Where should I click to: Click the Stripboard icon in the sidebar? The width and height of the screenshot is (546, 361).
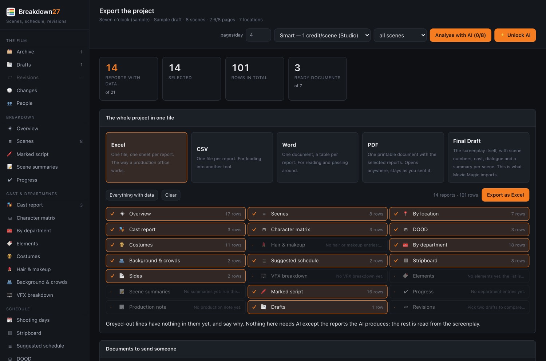[x=10, y=333]
